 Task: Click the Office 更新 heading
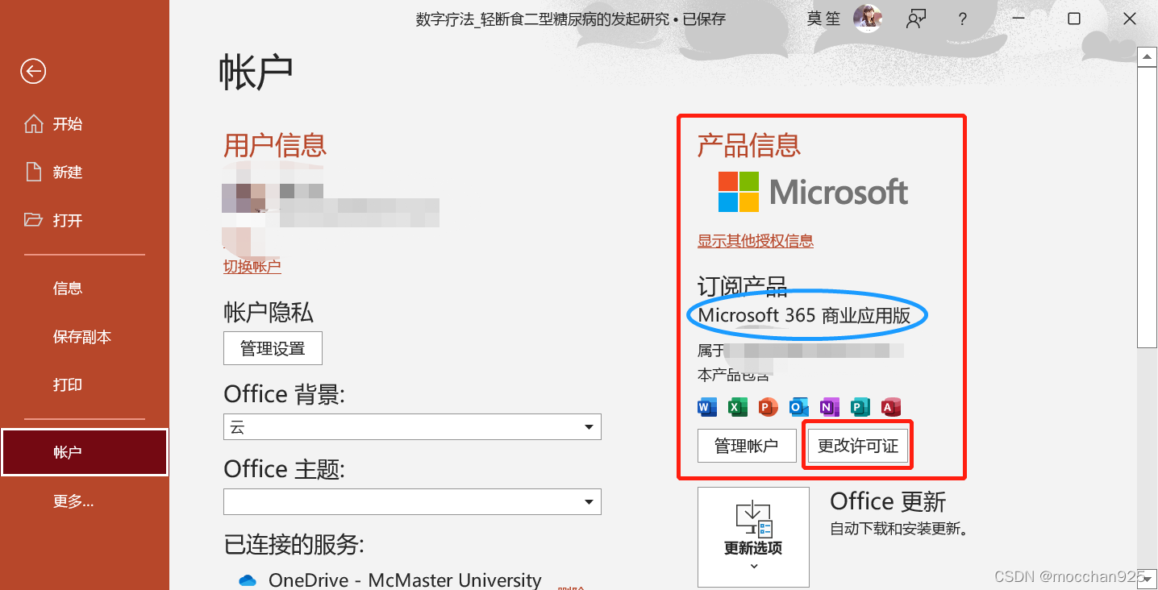[x=888, y=501]
